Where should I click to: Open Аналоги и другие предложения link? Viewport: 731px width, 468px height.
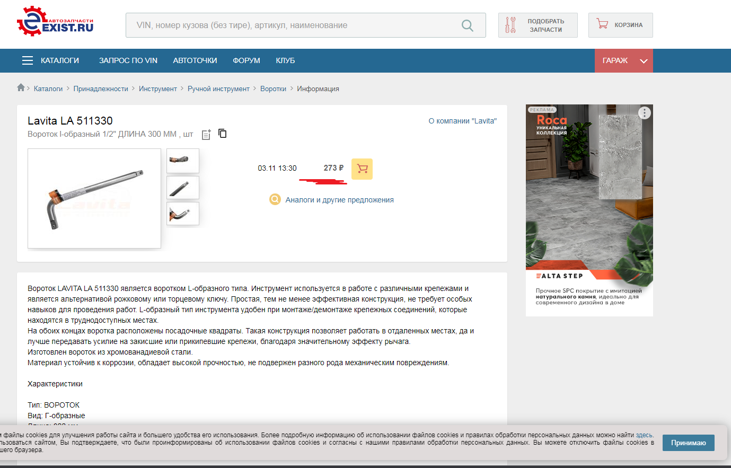(339, 200)
